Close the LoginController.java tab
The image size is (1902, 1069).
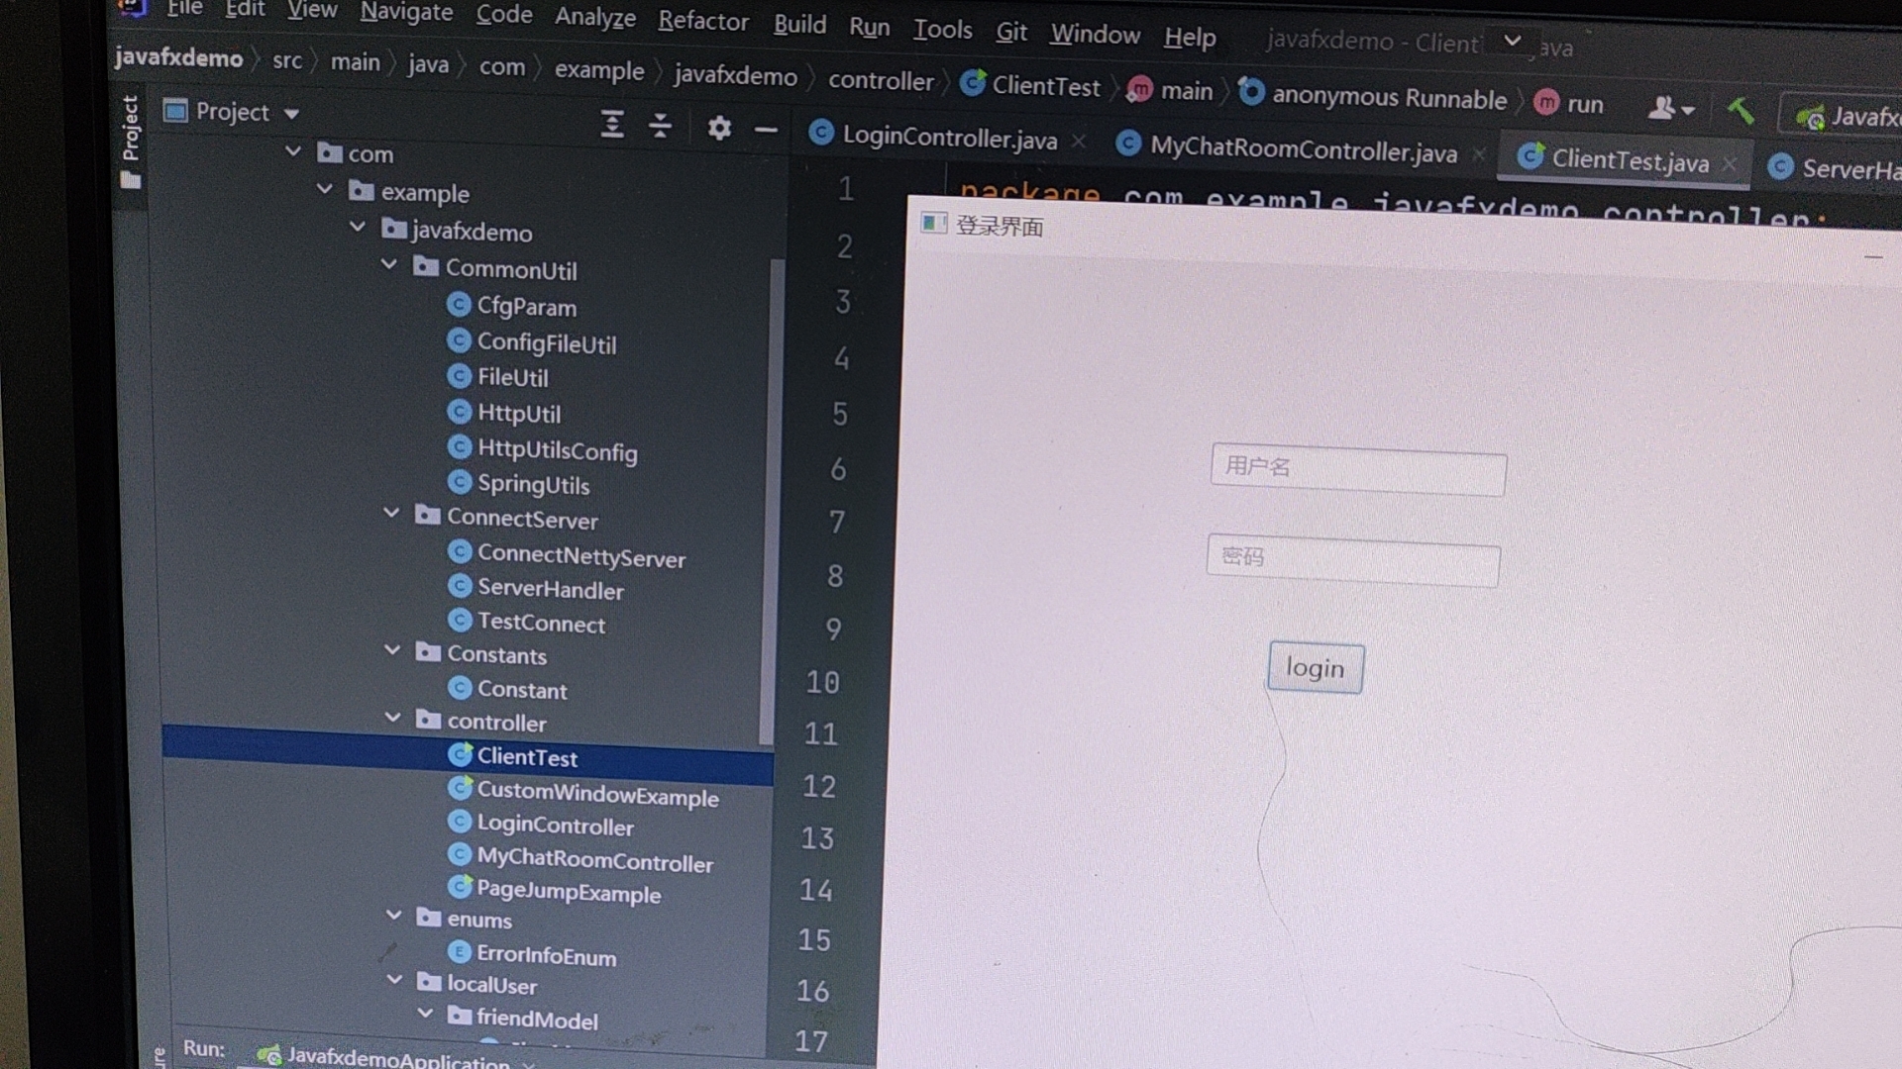click(x=1079, y=142)
